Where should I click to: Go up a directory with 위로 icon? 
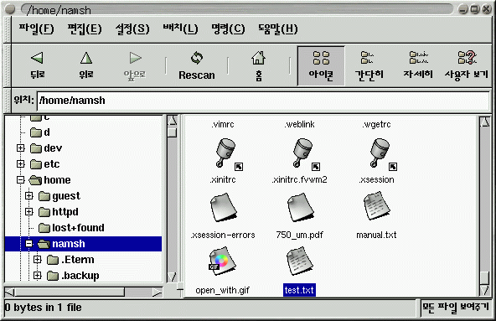click(x=86, y=58)
